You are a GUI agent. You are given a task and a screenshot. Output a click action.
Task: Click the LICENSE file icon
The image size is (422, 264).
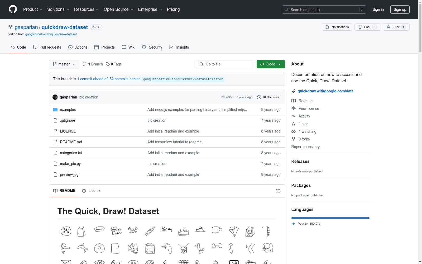pyautogui.click(x=55, y=131)
